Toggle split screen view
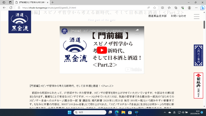 pyautogui.click(x=163, y=8)
